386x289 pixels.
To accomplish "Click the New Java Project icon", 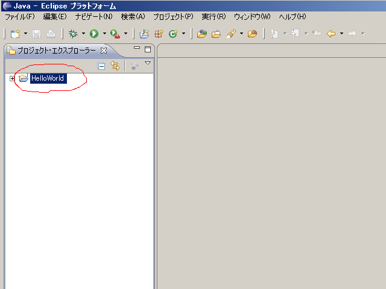I will (x=144, y=34).
